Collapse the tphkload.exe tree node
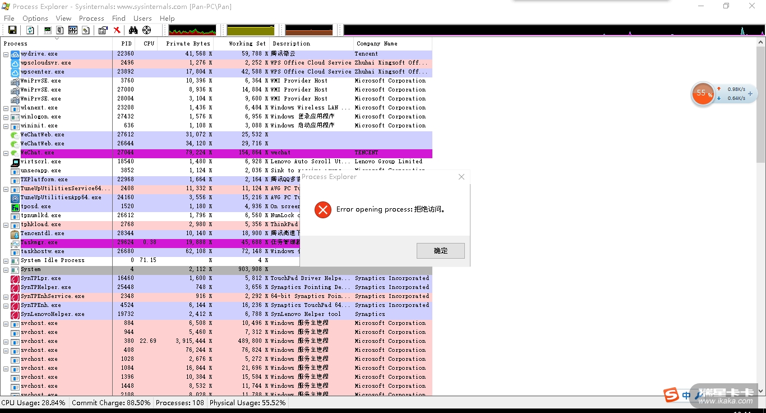This screenshot has width=766, height=413. (x=6, y=224)
